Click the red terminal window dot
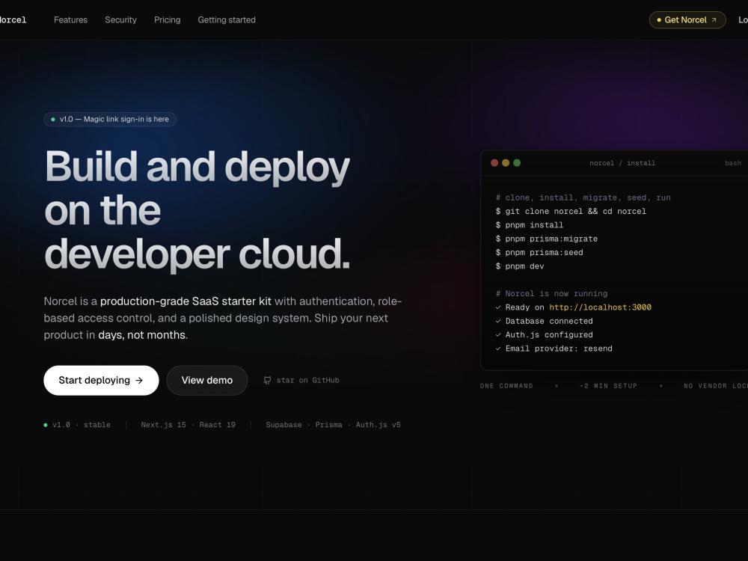Image resolution: width=748 pixels, height=561 pixels. coord(494,162)
